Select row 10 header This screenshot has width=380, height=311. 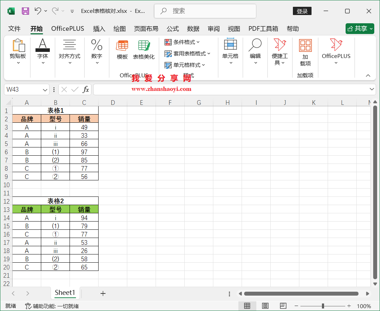6,185
